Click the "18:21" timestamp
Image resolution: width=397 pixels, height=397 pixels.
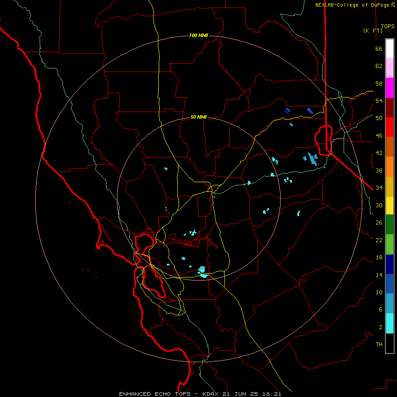coord(271,394)
